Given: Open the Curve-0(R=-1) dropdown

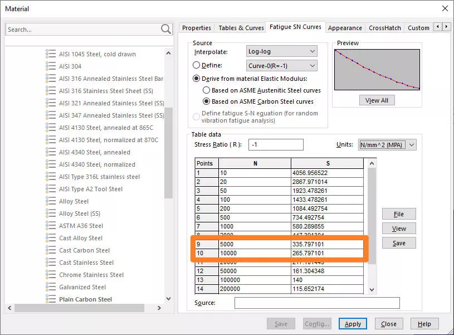Looking at the screenshot, I should point(281,65).
